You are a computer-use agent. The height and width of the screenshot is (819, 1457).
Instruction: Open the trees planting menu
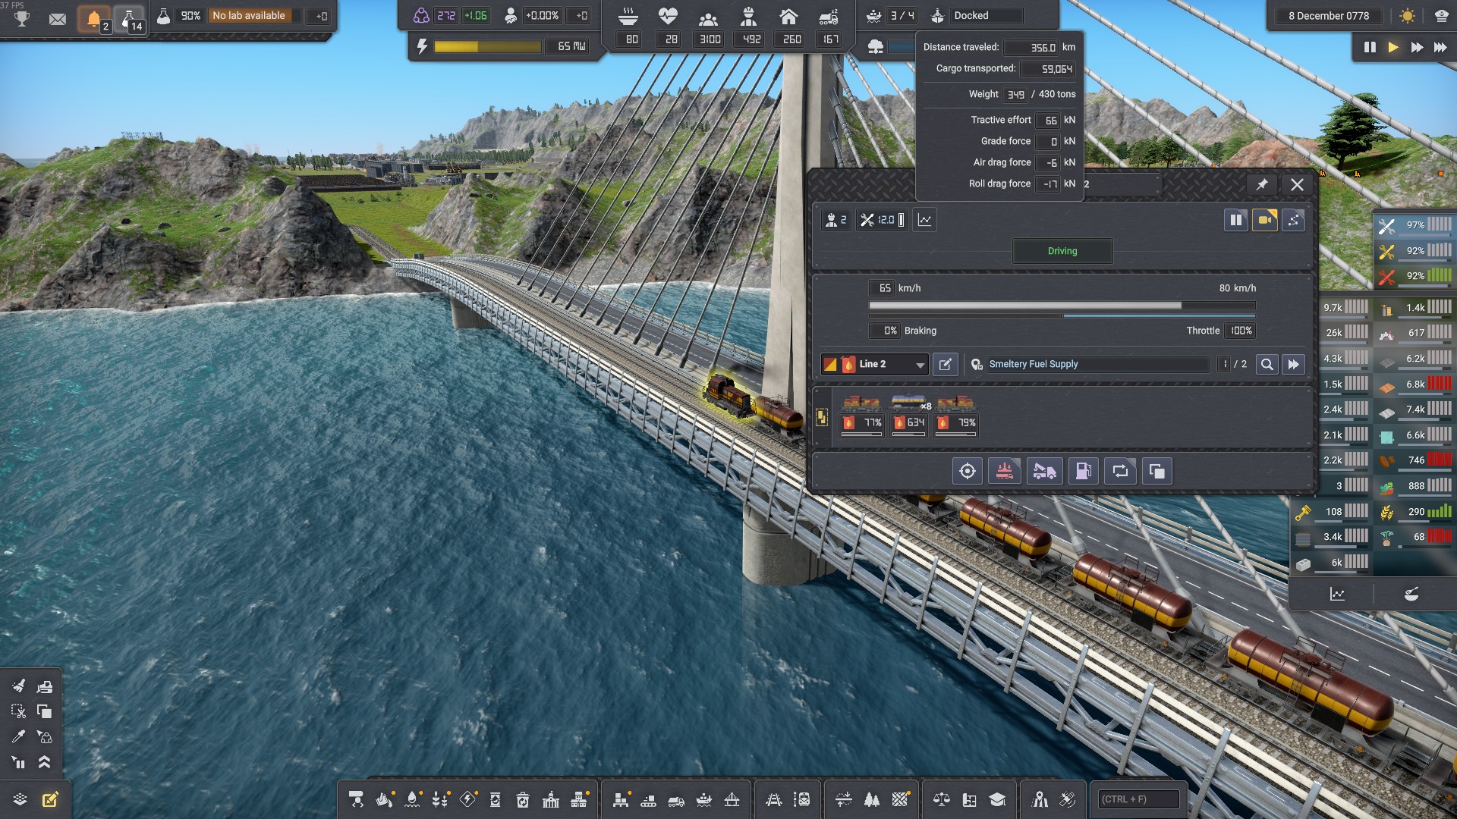click(872, 799)
